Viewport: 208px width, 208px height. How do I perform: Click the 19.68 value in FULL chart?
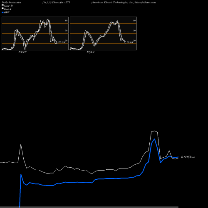(x=130, y=42)
